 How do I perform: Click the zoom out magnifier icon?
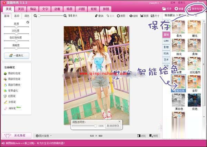click(39, 16)
